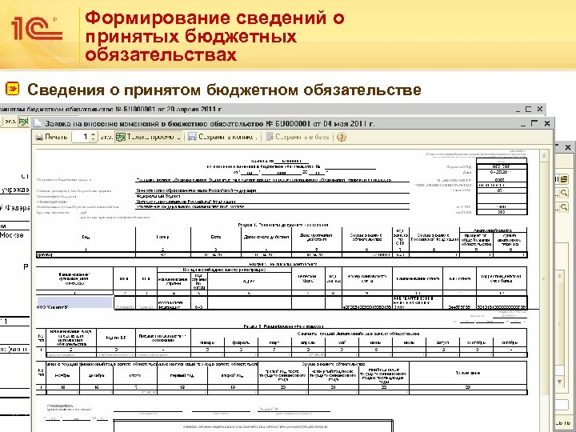Click the Адрес column header in counterparty table
Viewport: 576px width, 432px height.
pyautogui.click(x=250, y=281)
